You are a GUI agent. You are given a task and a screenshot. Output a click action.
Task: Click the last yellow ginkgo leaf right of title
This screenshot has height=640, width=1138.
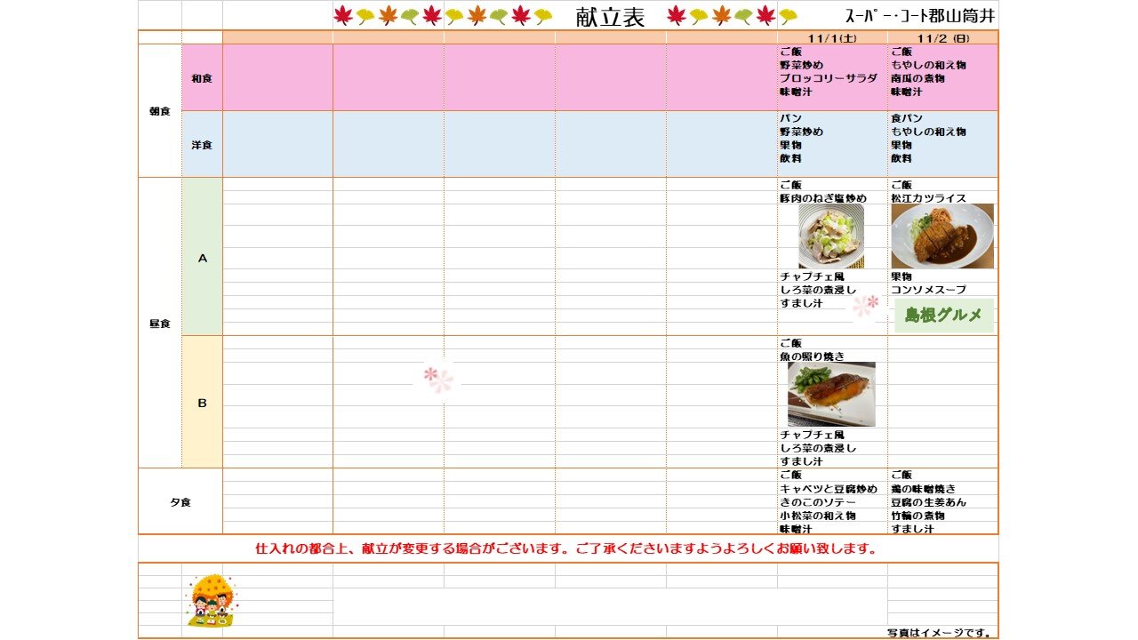click(788, 16)
